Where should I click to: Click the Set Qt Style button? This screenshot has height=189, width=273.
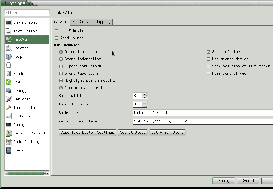click(133, 133)
